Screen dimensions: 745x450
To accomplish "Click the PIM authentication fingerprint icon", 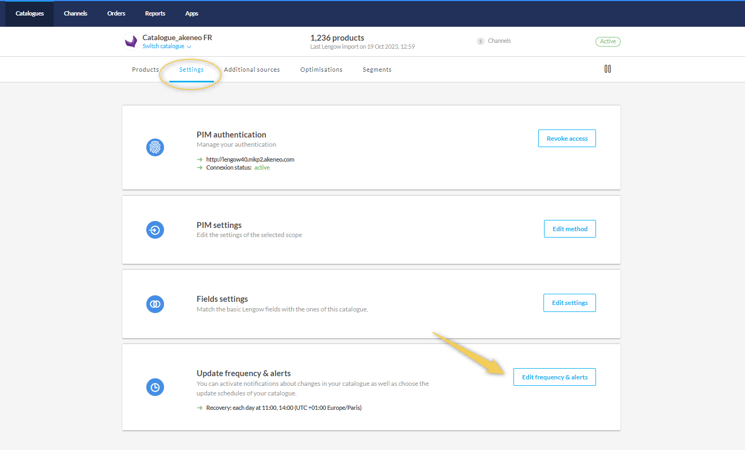I will click(155, 147).
